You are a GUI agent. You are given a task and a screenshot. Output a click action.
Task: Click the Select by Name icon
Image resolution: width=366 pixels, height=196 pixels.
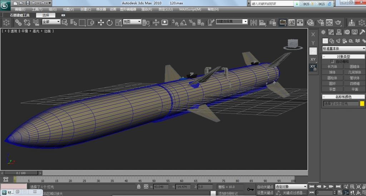point(73,23)
